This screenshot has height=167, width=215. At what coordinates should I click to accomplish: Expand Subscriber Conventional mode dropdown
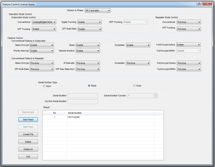point(44,22)
